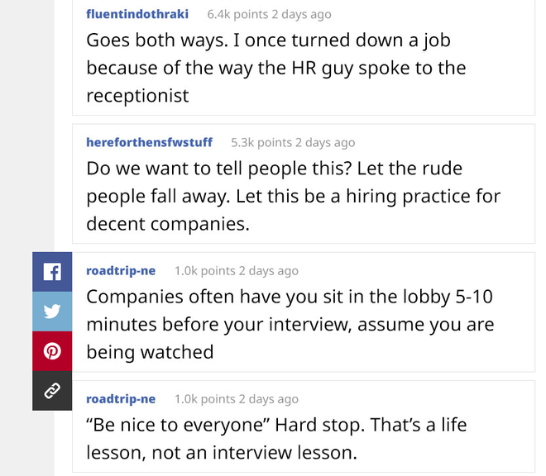
Task: Share the post on Facebook
Action: pos(52,271)
